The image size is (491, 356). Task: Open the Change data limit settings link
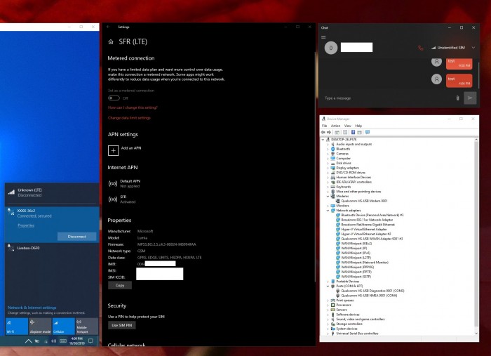click(x=129, y=118)
